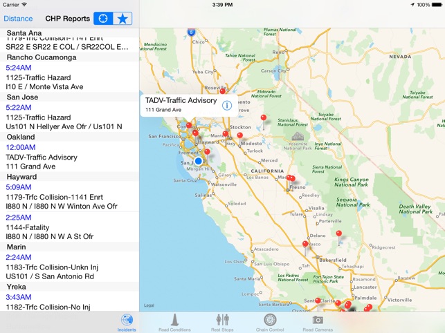445x333 pixels.
Task: Tap the red pin near Stanislaus National Forest
Action: pos(264,117)
